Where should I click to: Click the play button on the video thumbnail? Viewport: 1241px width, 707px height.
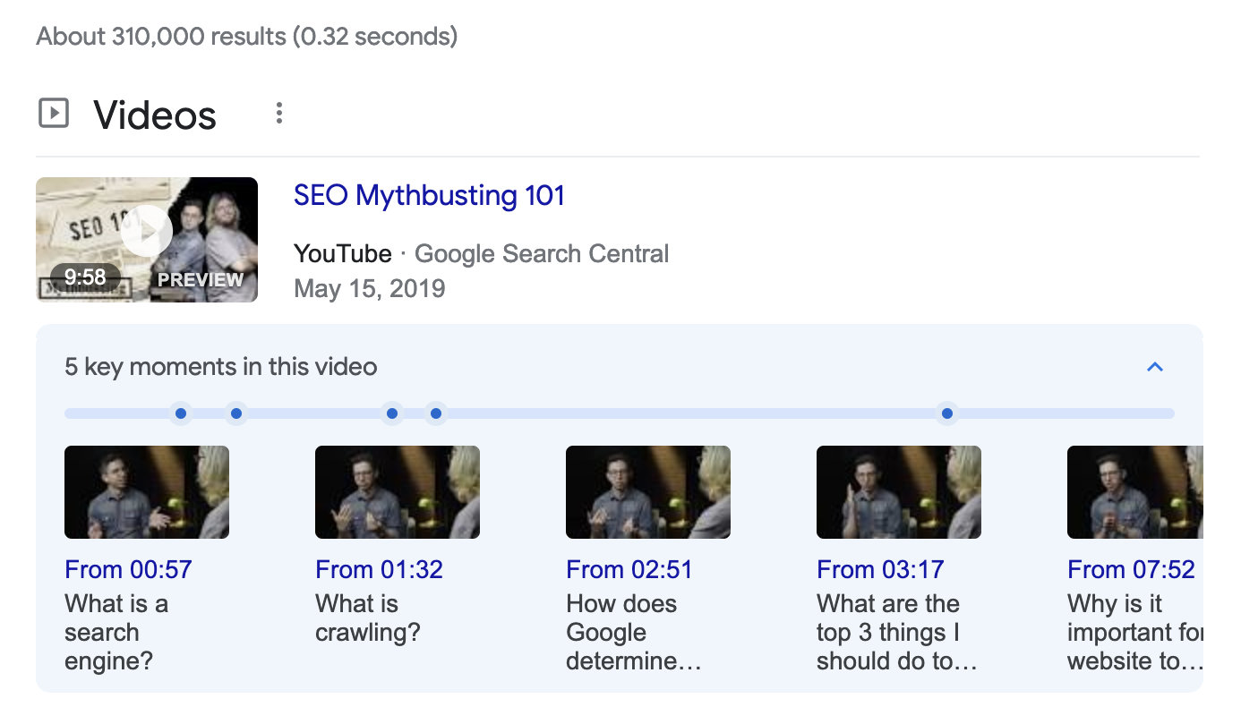pyautogui.click(x=147, y=231)
